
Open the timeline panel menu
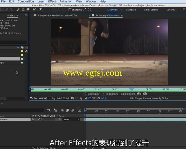click(2, 104)
